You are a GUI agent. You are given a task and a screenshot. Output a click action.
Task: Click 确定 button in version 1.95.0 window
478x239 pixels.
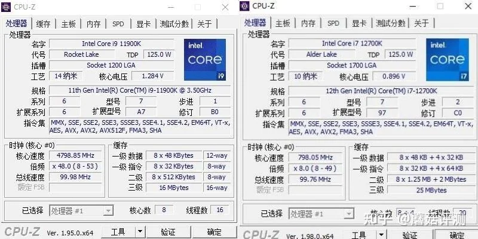coord(214,232)
